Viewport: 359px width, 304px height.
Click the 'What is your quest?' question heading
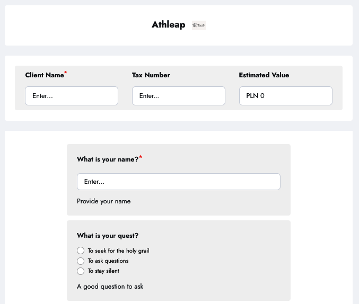tap(108, 236)
